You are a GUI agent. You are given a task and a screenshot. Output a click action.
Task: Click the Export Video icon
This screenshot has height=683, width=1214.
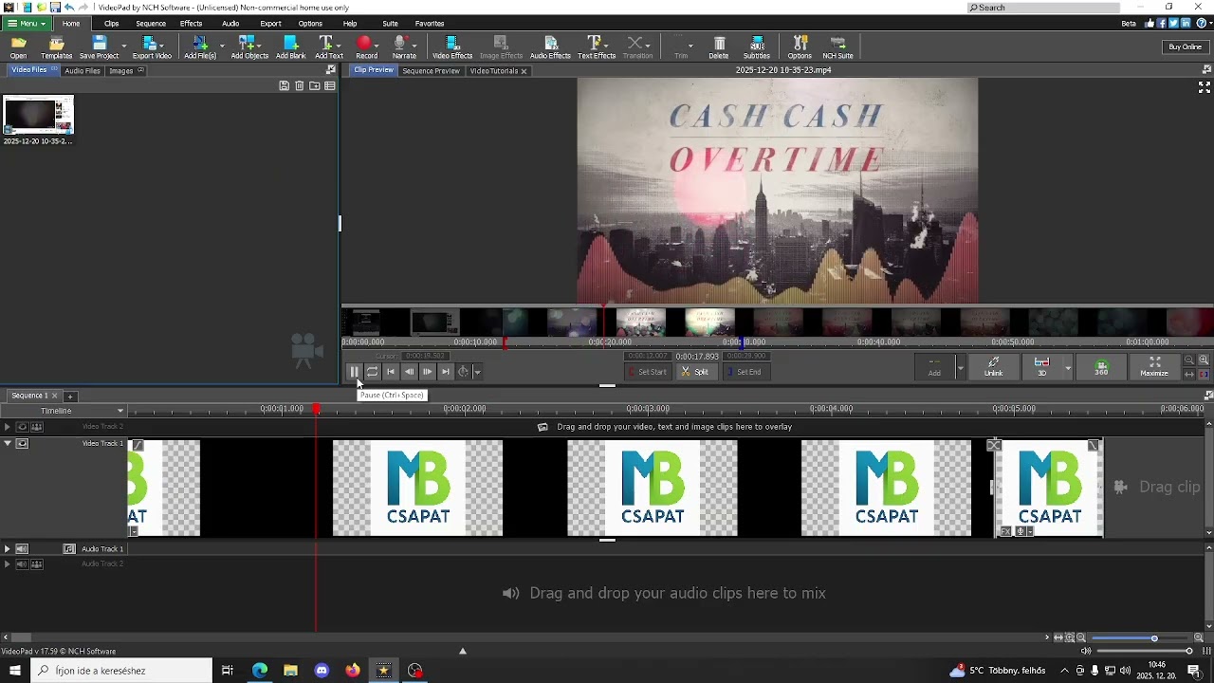(x=152, y=47)
